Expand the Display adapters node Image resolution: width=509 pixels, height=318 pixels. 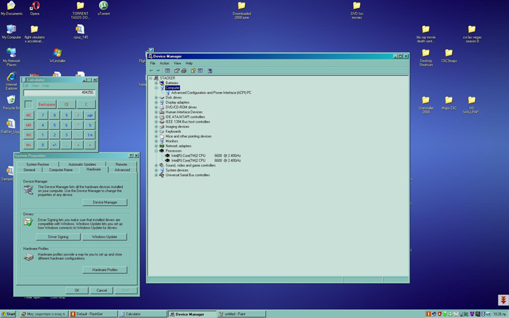pyautogui.click(x=156, y=102)
